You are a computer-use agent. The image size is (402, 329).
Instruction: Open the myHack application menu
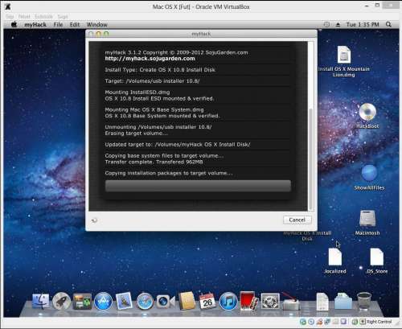[35, 25]
